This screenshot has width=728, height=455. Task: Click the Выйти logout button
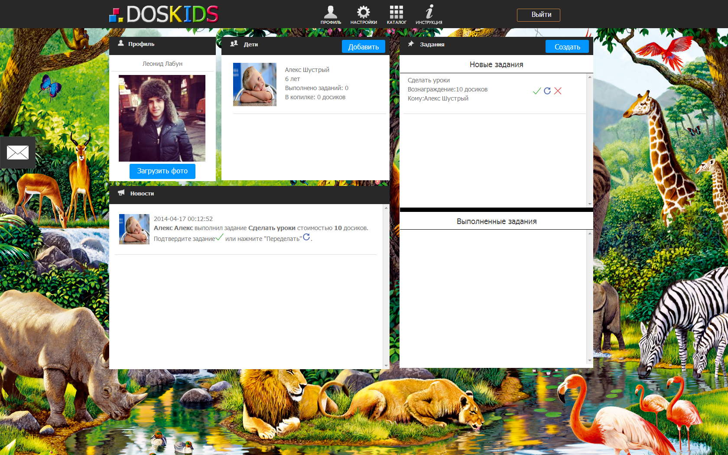(x=539, y=15)
